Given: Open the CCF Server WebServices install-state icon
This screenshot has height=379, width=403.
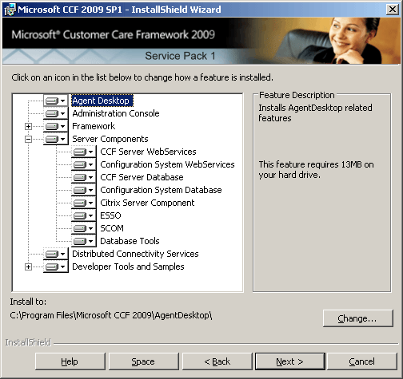Looking at the screenshot, I should tap(83, 152).
